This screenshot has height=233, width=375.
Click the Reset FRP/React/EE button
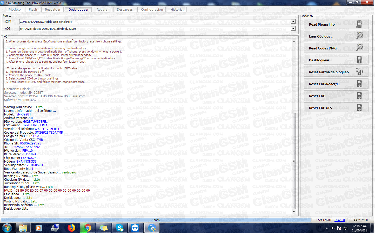click(336, 84)
